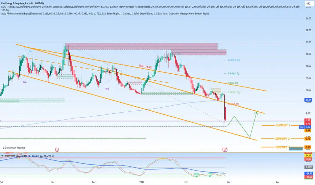The height and width of the screenshot is (185, 315).
Task: Click the 0.5(13.11) Fibonacci level label
Action: (233, 83)
